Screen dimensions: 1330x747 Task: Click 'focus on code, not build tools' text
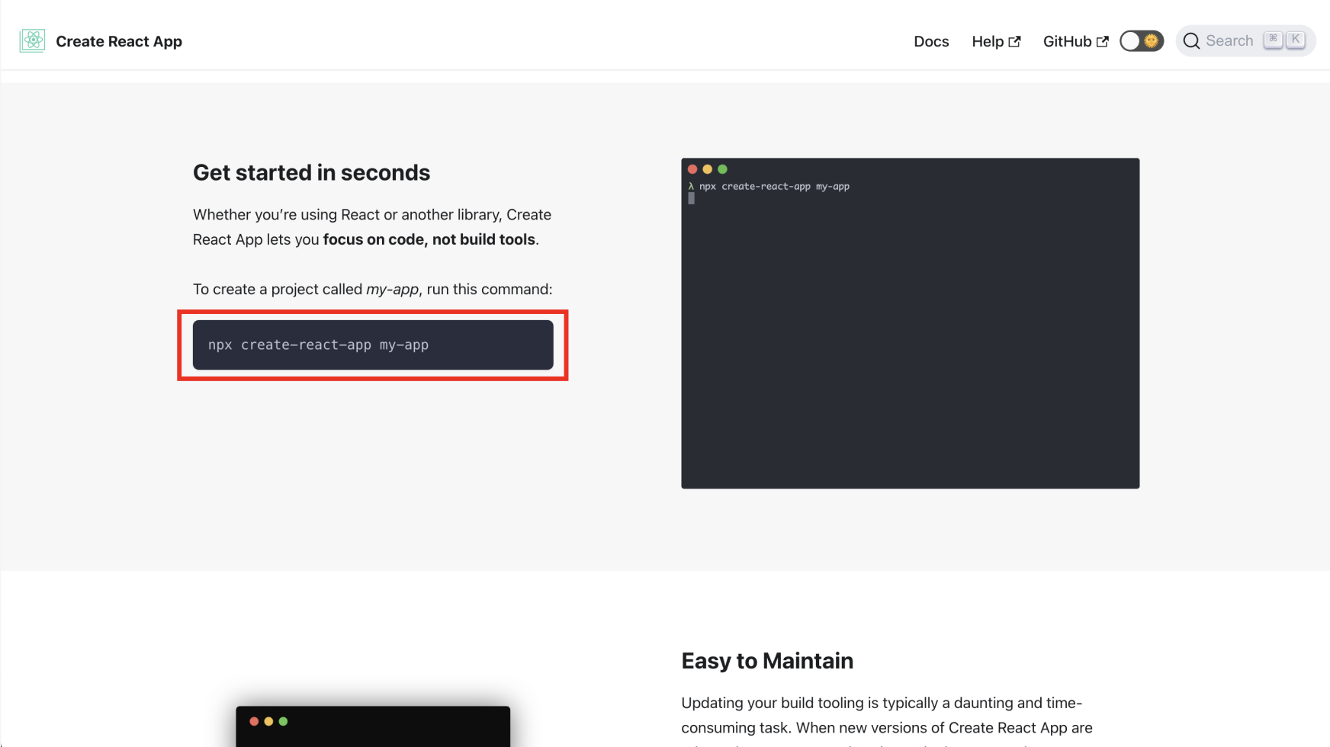coord(429,239)
